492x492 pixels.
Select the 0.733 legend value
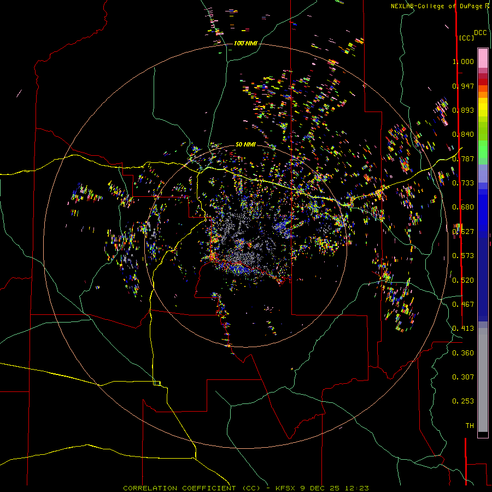(463, 183)
